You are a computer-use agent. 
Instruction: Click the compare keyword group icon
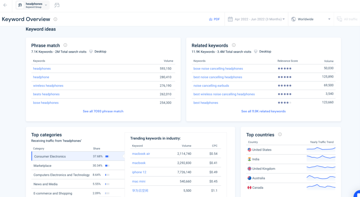point(57,5)
